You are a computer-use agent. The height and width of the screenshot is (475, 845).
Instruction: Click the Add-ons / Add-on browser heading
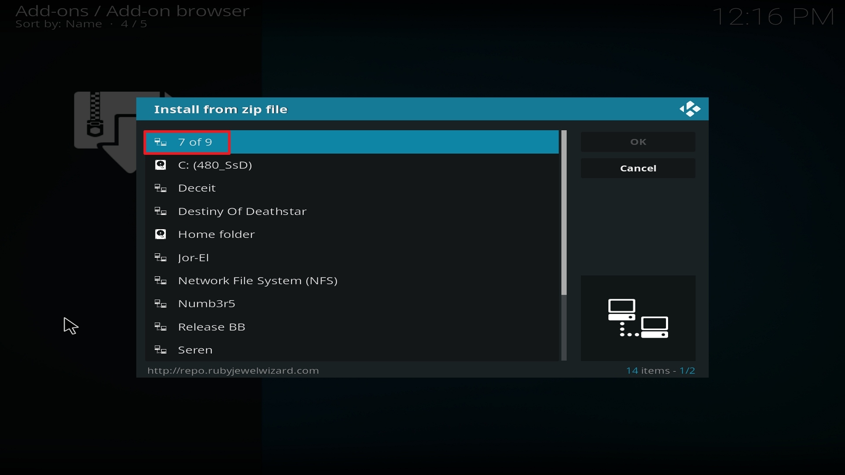132,11
